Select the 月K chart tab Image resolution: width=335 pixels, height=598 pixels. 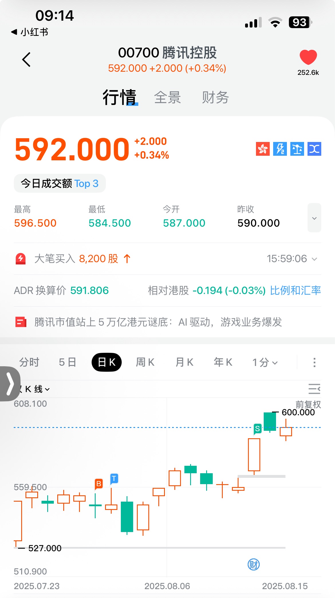click(184, 362)
